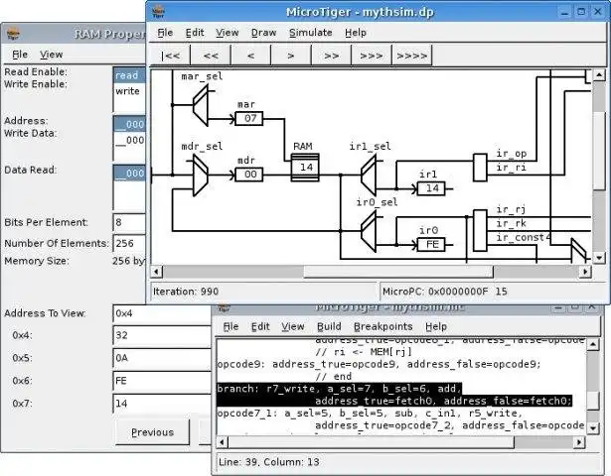The width and height of the screenshot is (611, 476).
Task: Click scroll right arrow in datapath canvas
Action: tap(585, 271)
